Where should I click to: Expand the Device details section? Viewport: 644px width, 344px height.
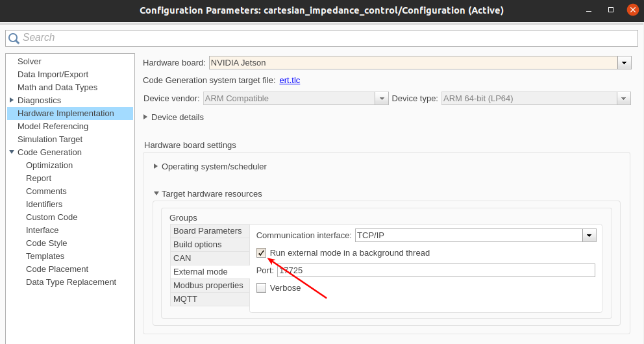click(x=145, y=117)
